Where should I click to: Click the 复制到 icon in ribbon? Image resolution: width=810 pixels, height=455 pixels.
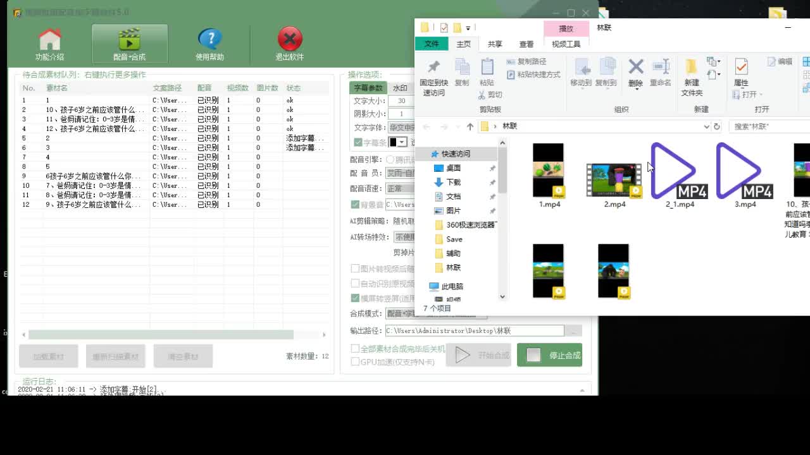click(606, 67)
